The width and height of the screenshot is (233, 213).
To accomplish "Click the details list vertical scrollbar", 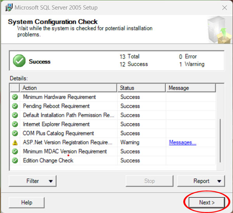I will click(220, 140).
